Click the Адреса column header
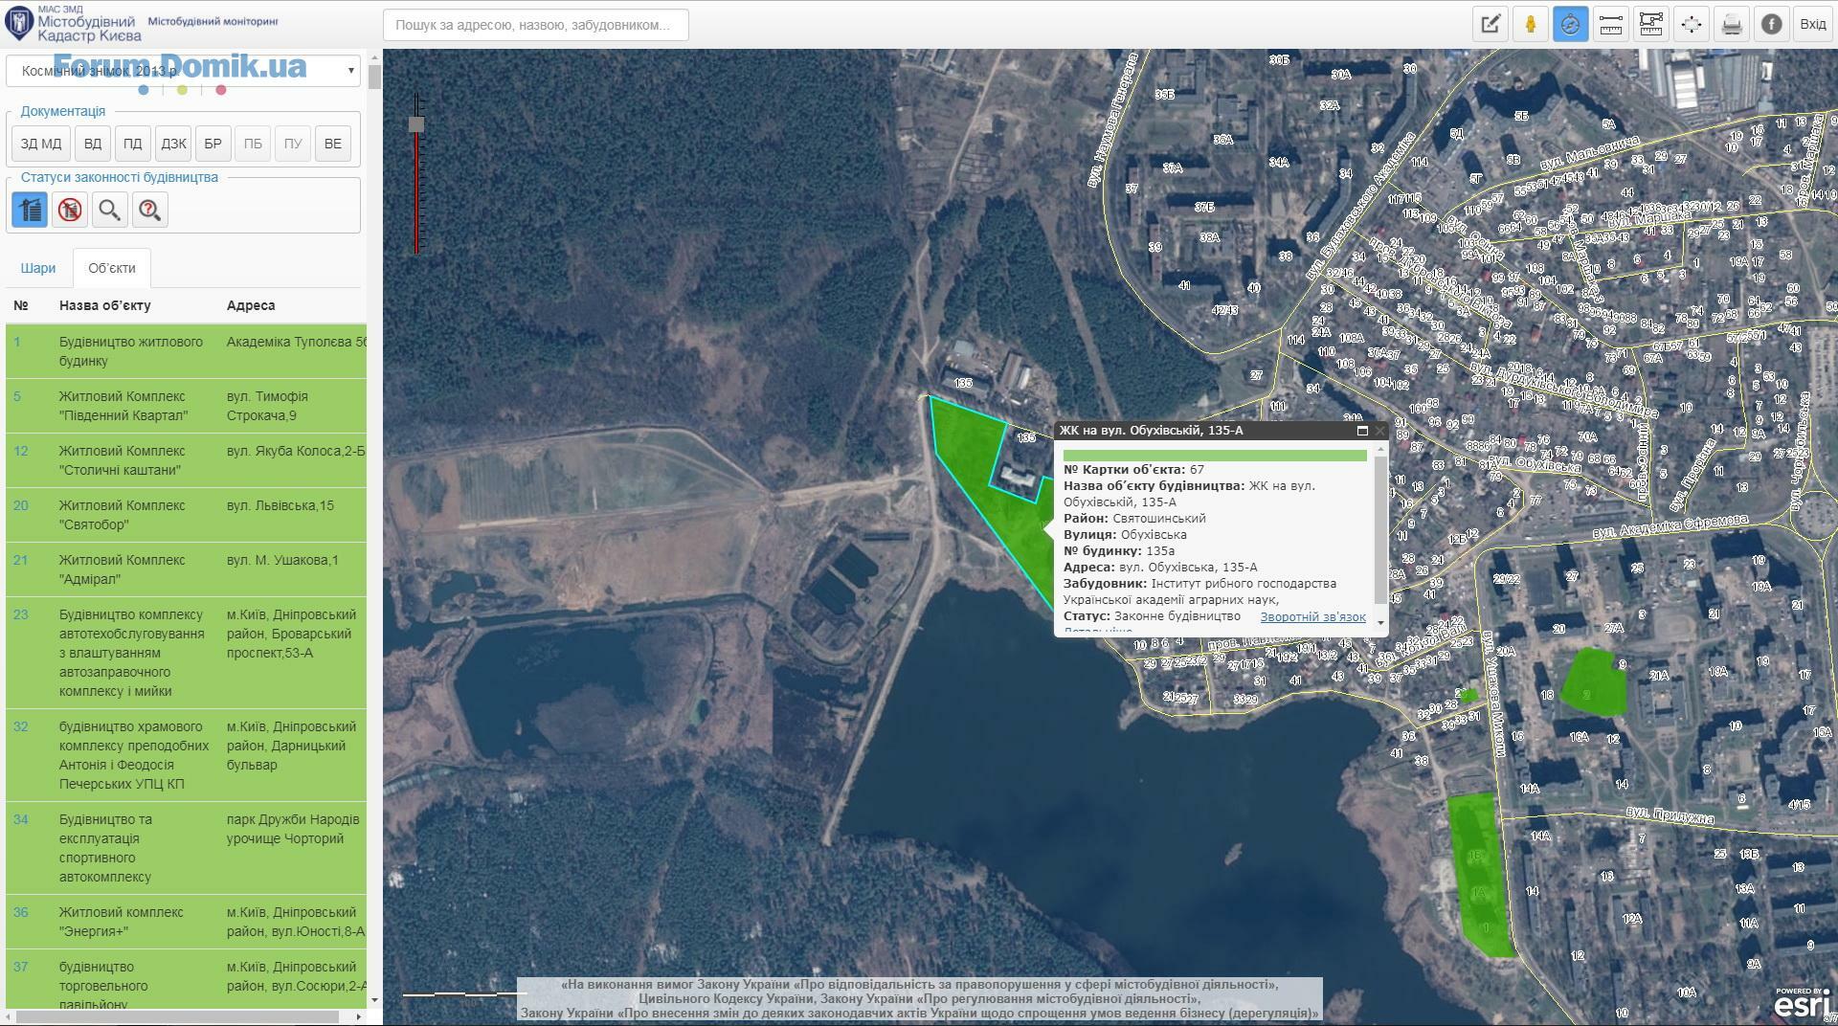The width and height of the screenshot is (1838, 1026). [251, 305]
